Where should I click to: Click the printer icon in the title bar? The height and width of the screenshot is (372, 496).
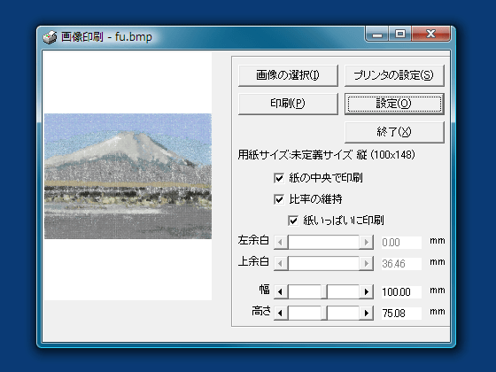point(50,37)
